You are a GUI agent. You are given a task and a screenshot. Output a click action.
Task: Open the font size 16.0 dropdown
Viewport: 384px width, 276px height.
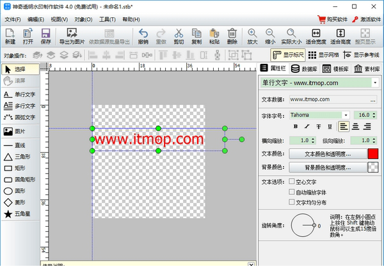coord(374,114)
